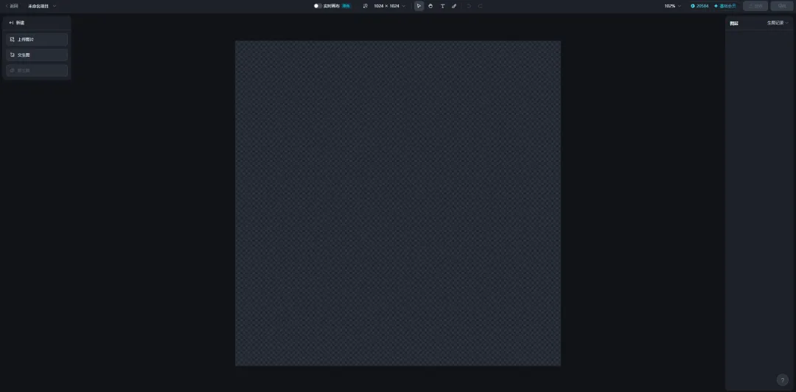The width and height of the screenshot is (796, 392).
Task: Activate the hand pan tool
Action: click(x=430, y=6)
